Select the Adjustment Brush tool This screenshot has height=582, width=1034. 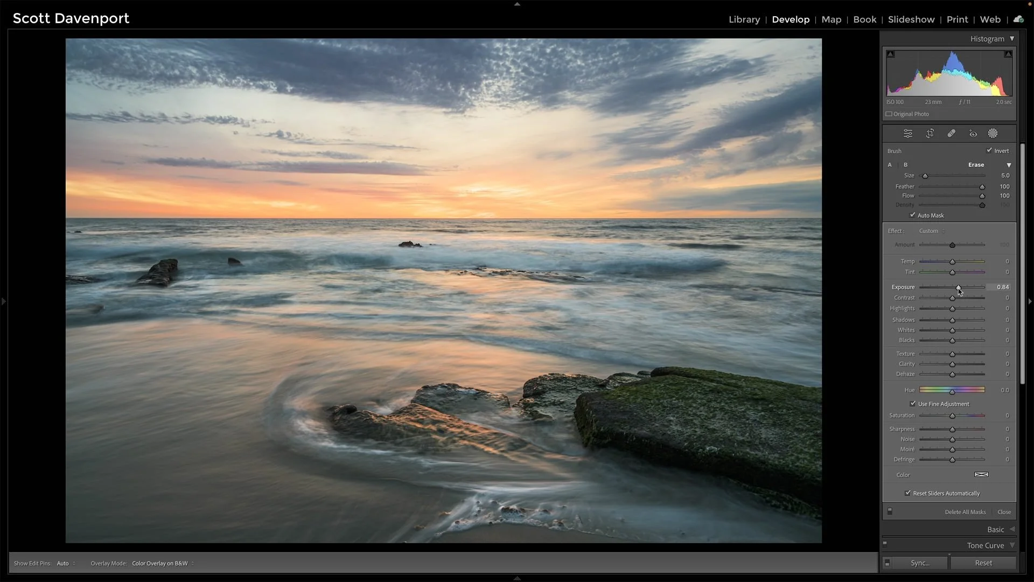(x=993, y=133)
